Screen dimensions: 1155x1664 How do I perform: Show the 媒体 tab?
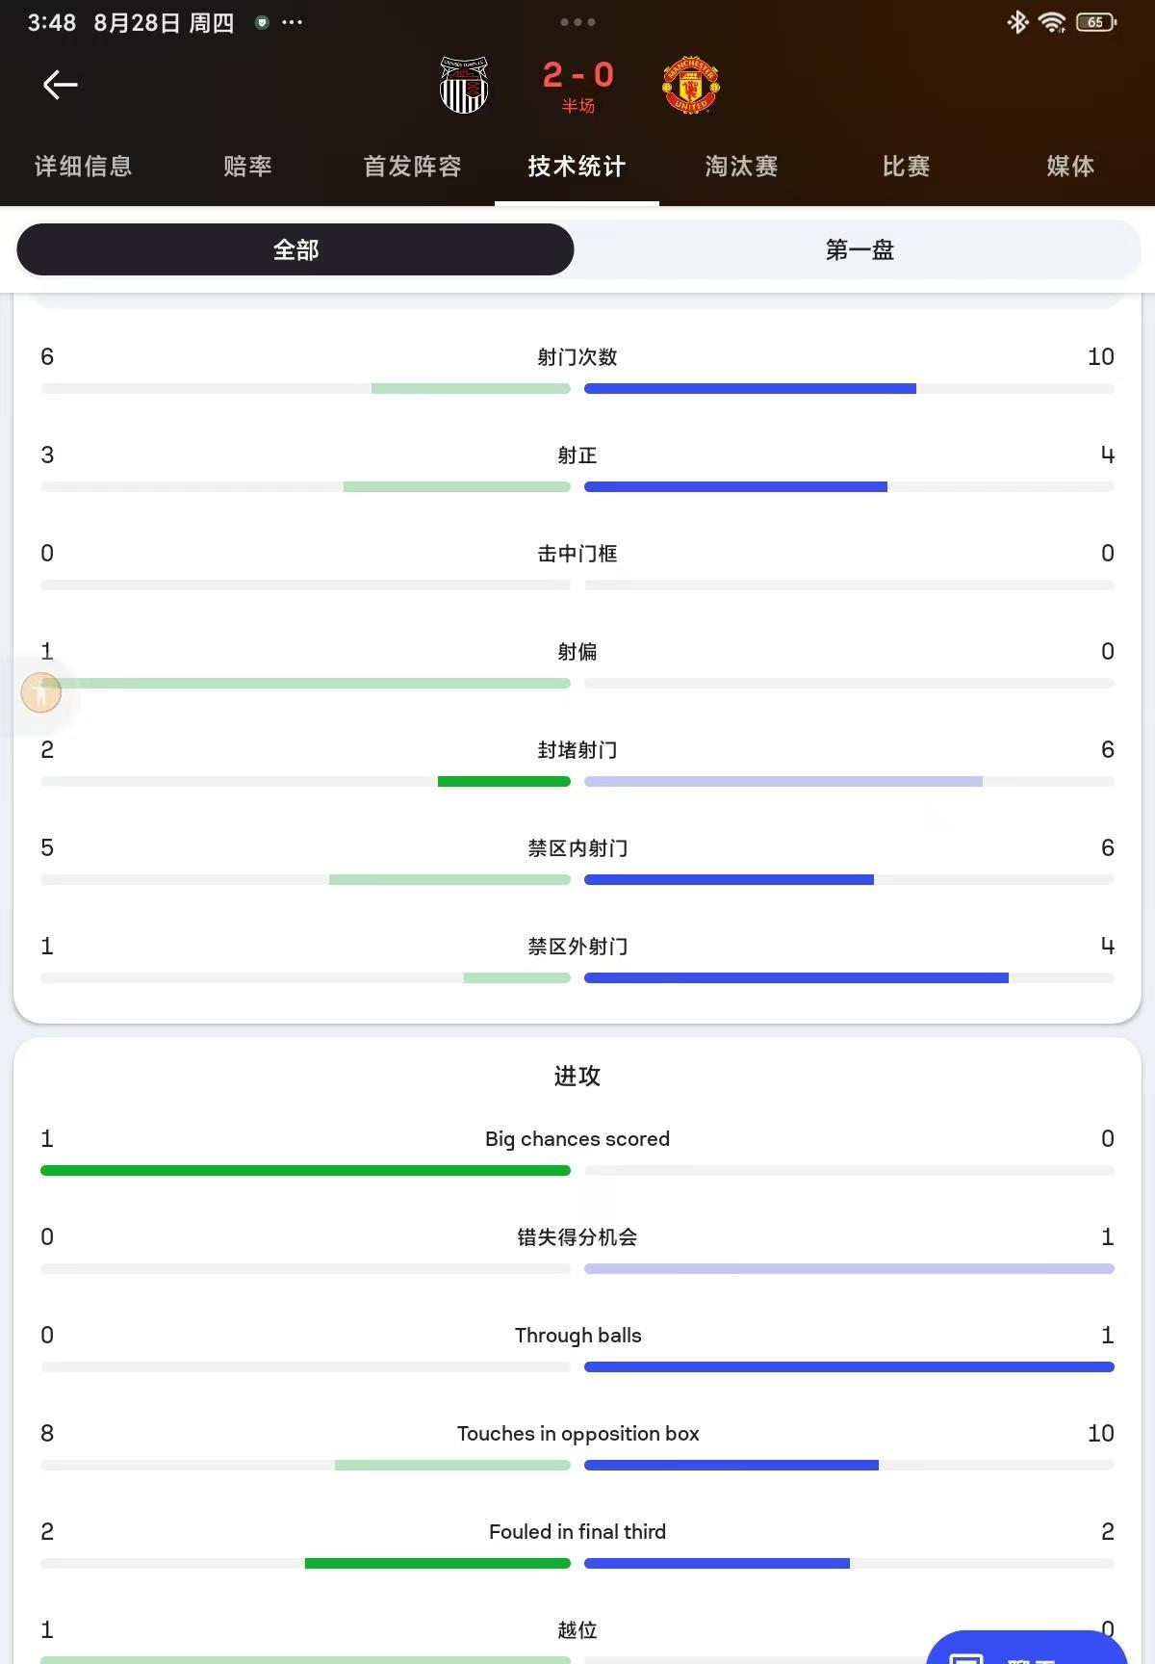1070,167
